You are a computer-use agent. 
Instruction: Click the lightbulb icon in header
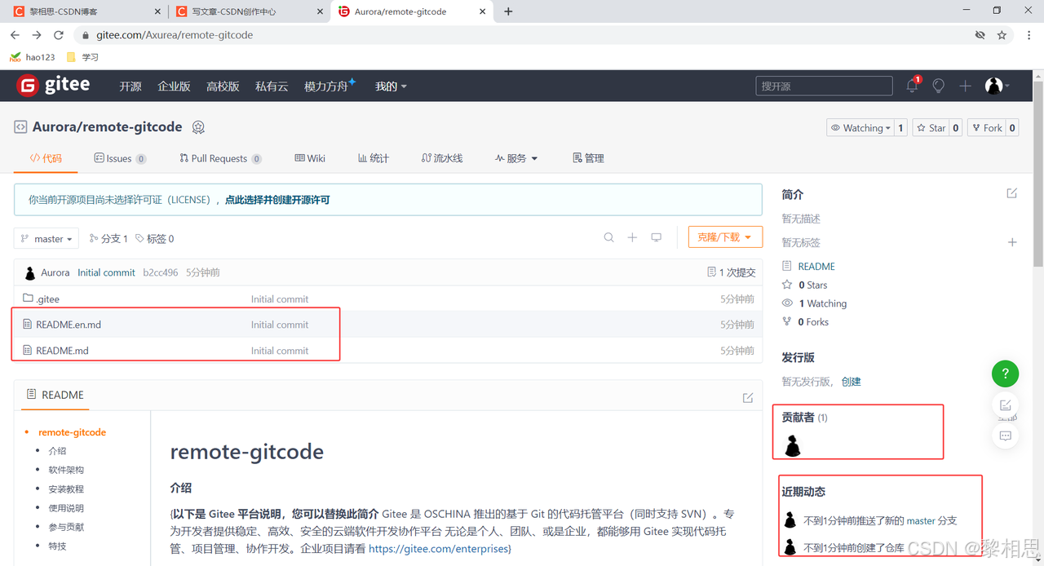pos(939,86)
